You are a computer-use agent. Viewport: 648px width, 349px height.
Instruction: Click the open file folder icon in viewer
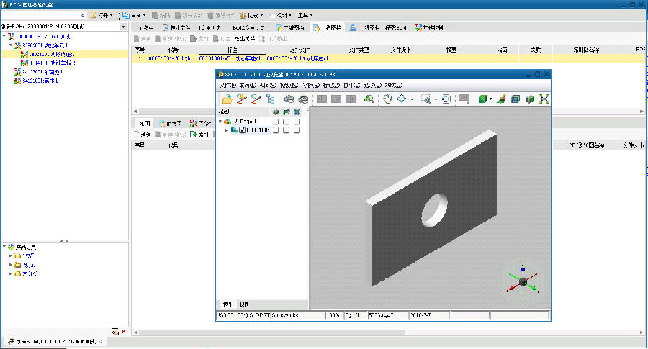(227, 99)
